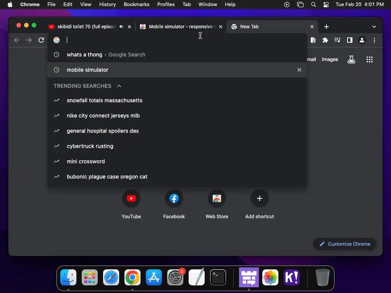Open TextEdit from the dock

click(197, 277)
